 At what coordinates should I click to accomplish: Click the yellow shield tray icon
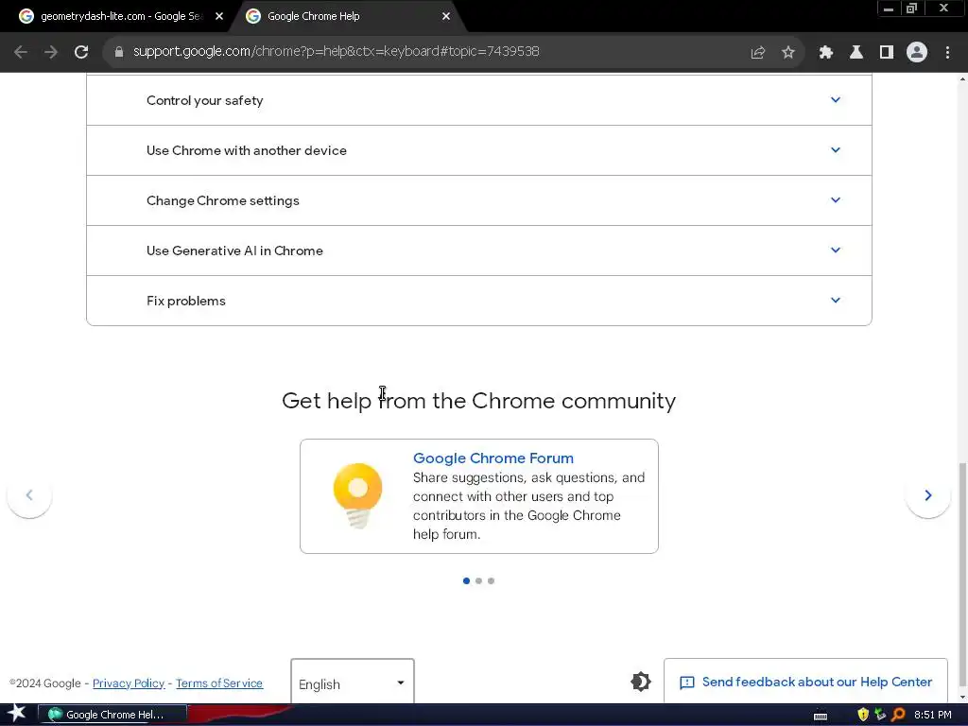coord(863,715)
